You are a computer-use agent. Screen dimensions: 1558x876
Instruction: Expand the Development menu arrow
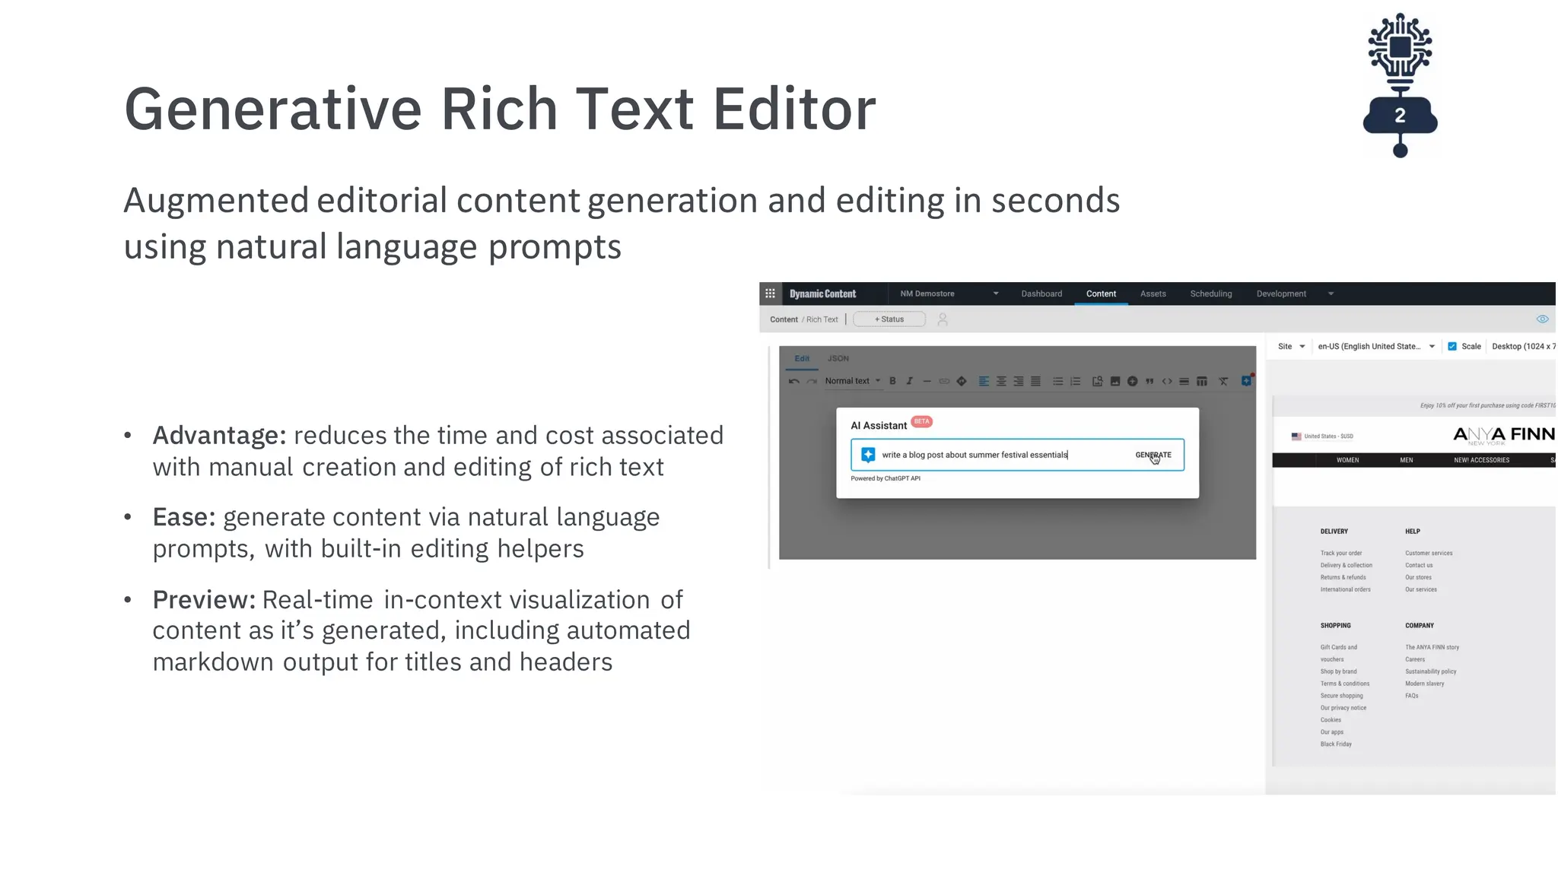tap(1331, 294)
